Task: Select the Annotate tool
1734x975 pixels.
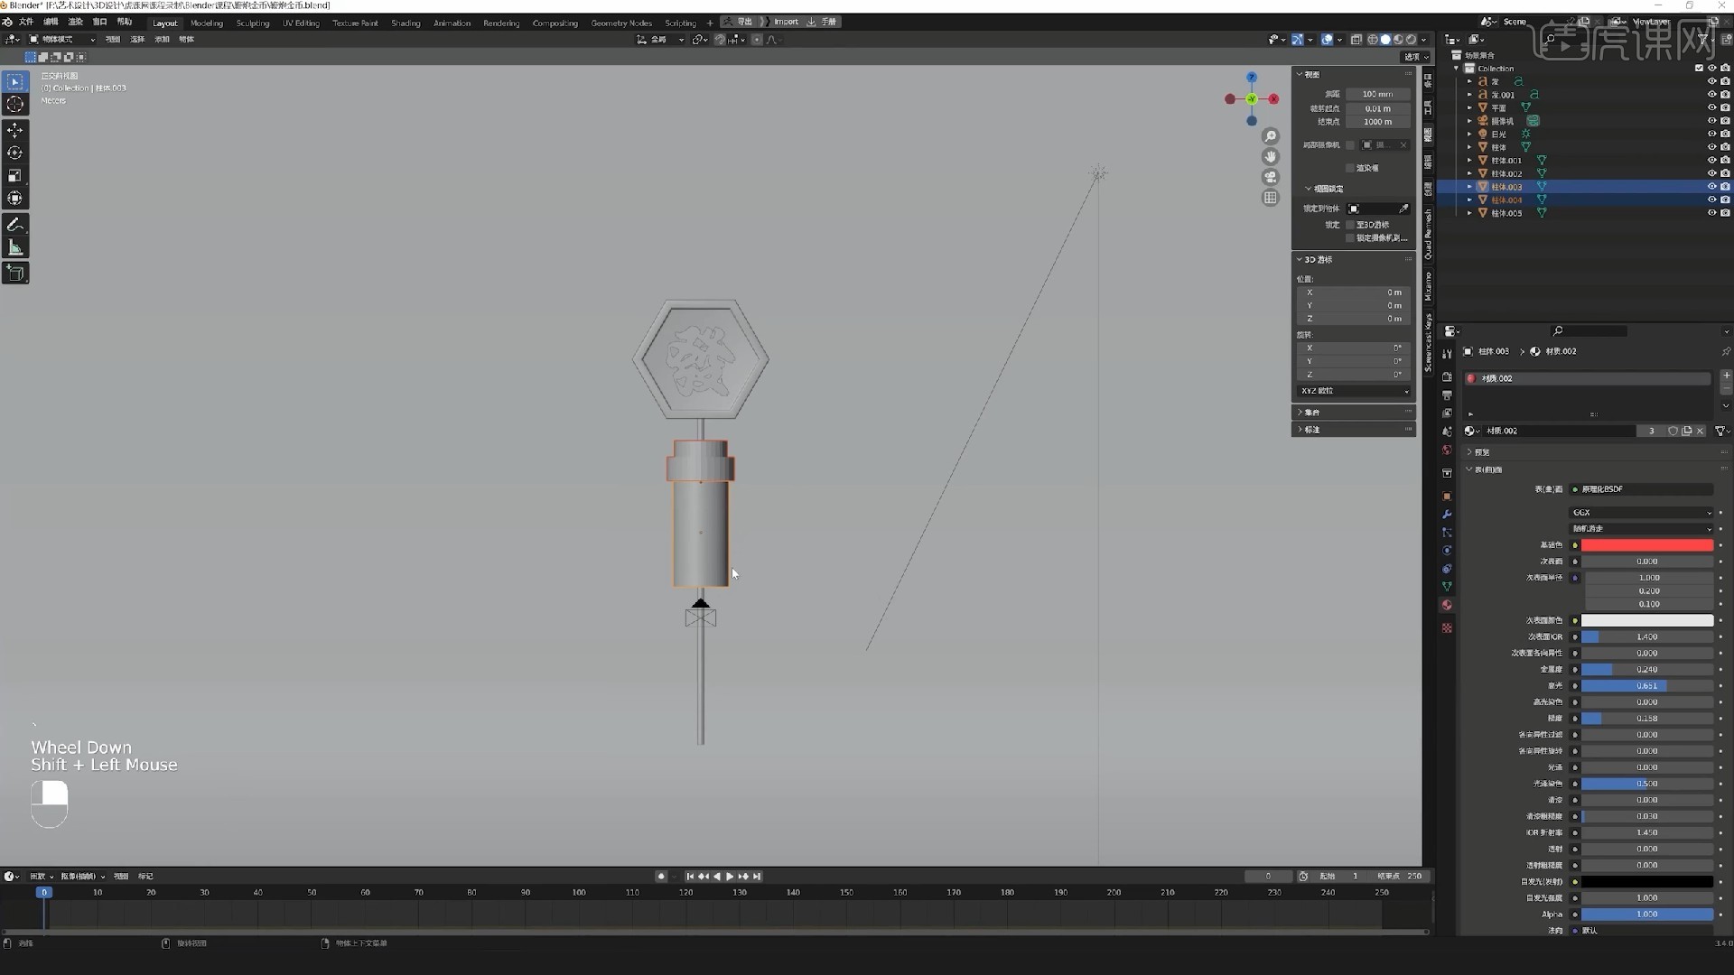Action: pyautogui.click(x=15, y=225)
